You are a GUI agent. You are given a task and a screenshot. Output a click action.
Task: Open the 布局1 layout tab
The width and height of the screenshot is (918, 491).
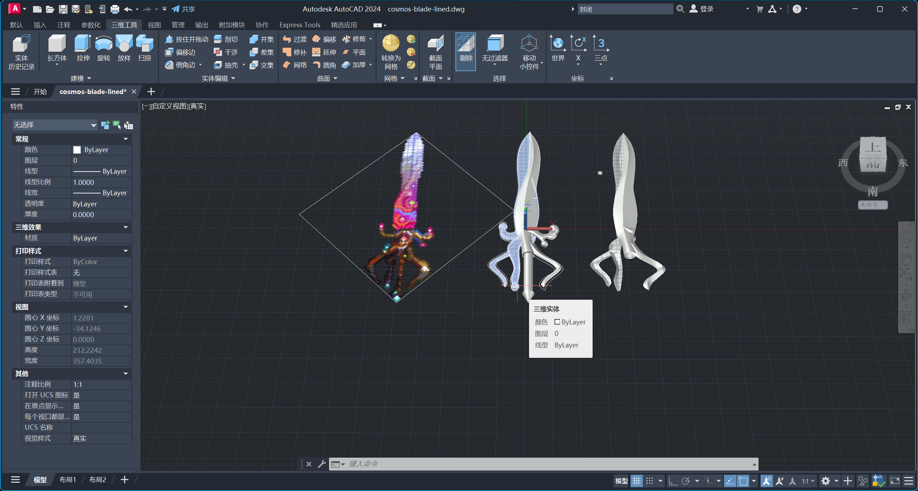coord(68,480)
